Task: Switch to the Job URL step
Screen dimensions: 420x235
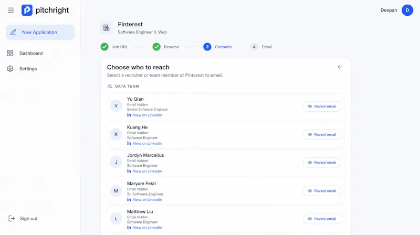Action: click(x=120, y=47)
